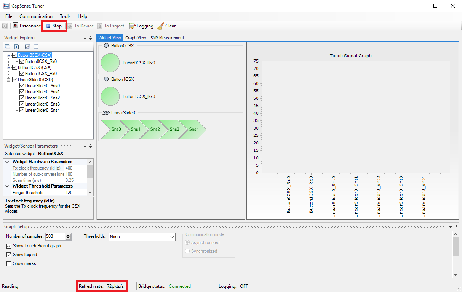This screenshot has height=292, width=462.
Task: Expand all nodes in Widget Explorer
Action: 16,47
